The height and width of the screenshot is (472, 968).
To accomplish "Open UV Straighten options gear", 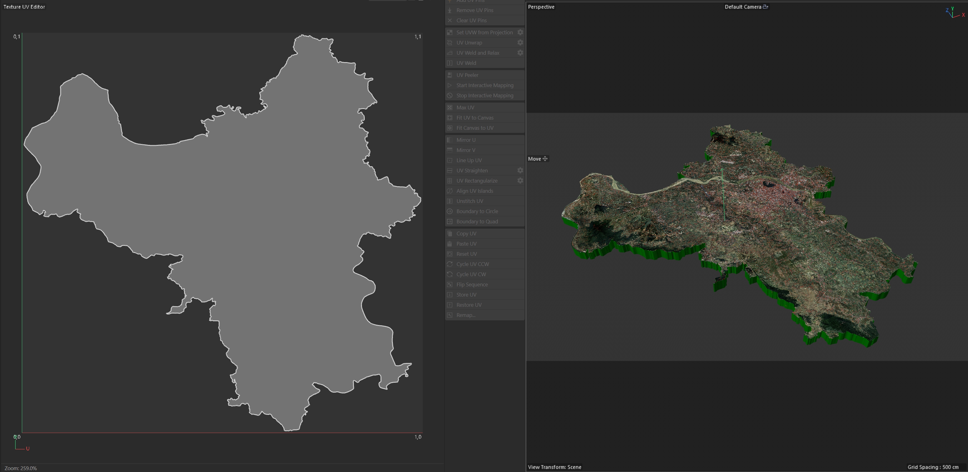I will (520, 170).
